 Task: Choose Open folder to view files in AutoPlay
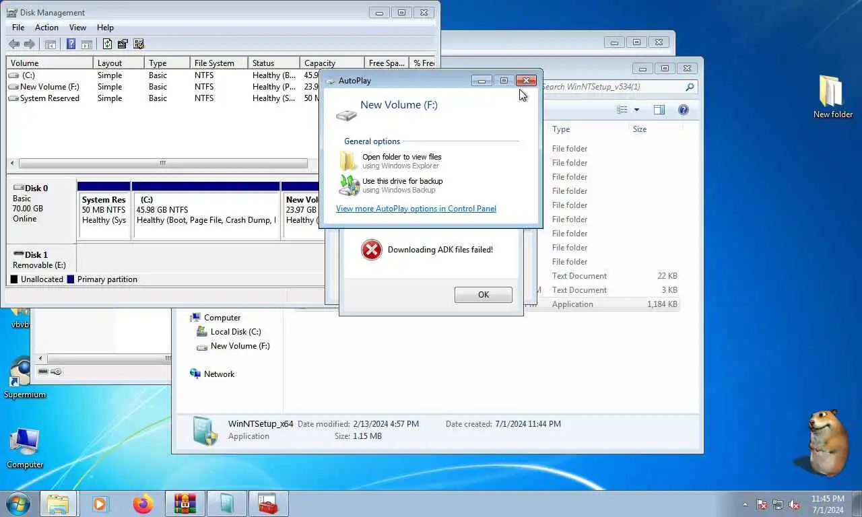pos(401,161)
